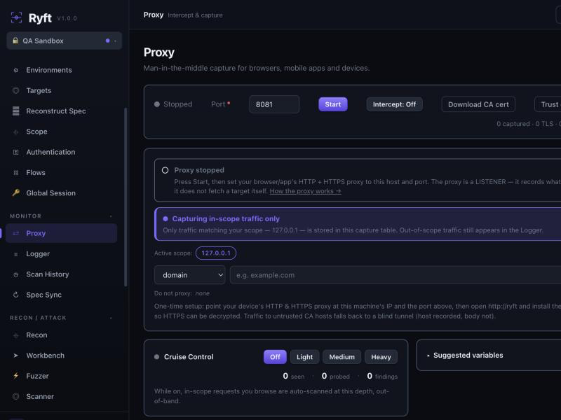Click the Recon sidebar icon
The height and width of the screenshot is (420, 561).
click(x=15, y=335)
